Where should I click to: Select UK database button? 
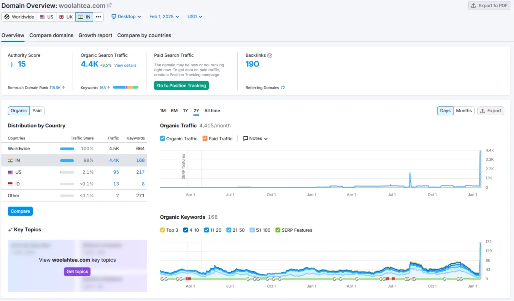click(x=66, y=17)
